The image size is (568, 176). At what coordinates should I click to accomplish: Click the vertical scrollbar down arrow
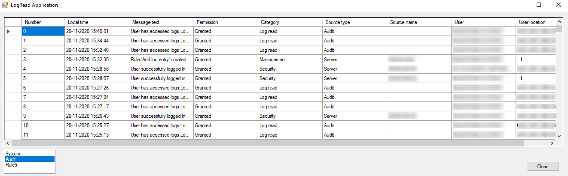(x=559, y=136)
